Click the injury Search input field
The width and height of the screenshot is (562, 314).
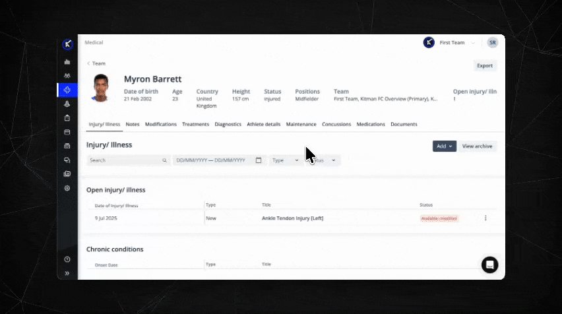coord(125,160)
